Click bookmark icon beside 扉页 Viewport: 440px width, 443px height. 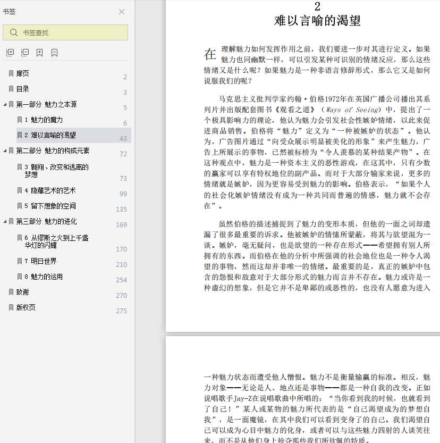pyautogui.click(x=11, y=73)
